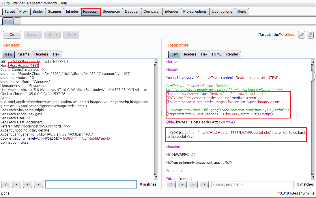This screenshot has width=316, height=198.
Task: Open the Window menu
Action: pos(51,3)
